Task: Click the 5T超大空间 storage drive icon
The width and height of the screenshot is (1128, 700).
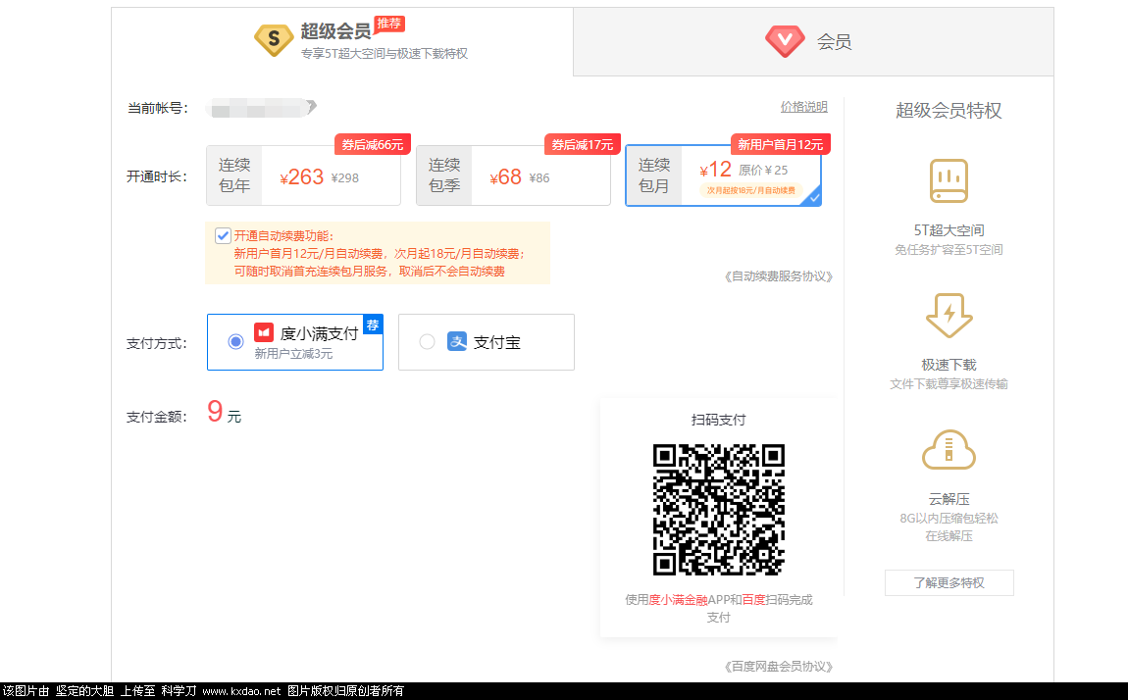Action: [x=949, y=181]
